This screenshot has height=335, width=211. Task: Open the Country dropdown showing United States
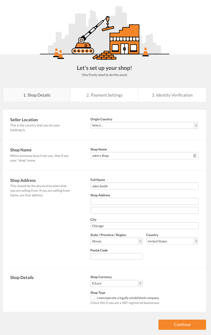coord(172,241)
